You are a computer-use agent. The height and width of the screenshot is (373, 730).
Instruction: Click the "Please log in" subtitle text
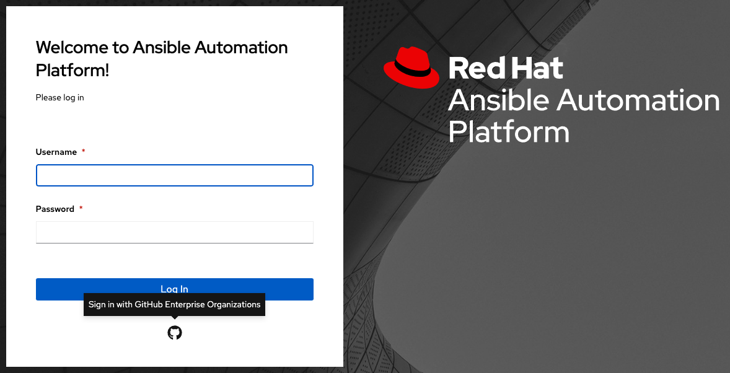[59, 97]
